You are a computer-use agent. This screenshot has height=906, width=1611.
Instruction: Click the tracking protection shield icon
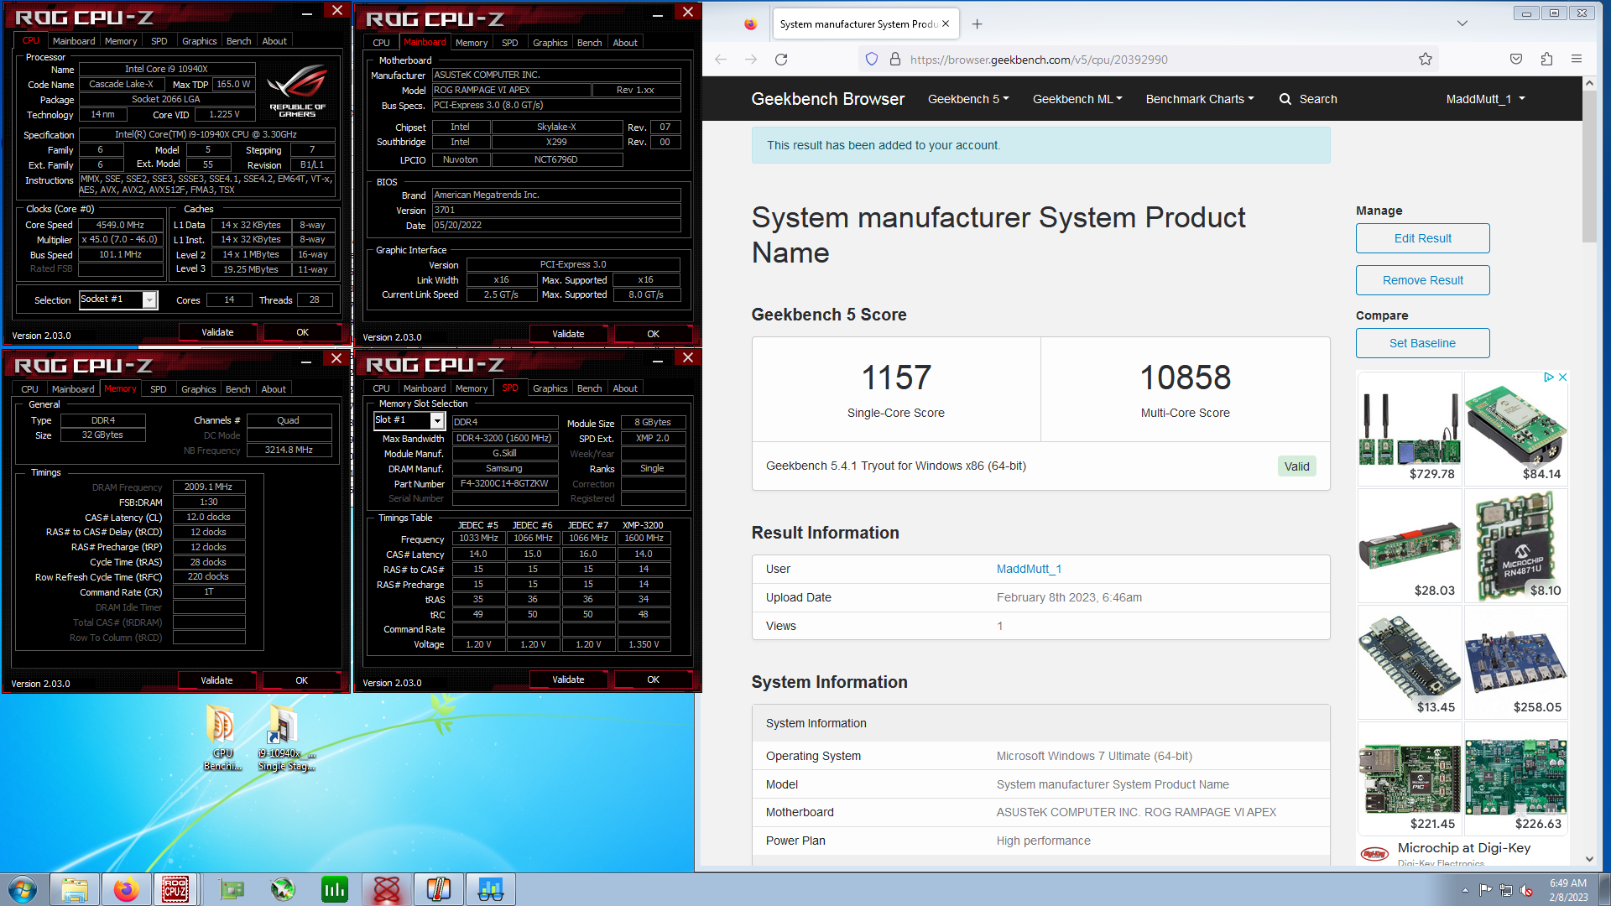click(872, 60)
